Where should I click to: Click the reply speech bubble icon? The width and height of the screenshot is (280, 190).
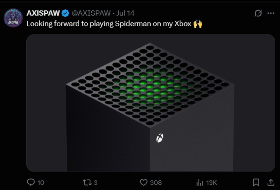[31, 182]
